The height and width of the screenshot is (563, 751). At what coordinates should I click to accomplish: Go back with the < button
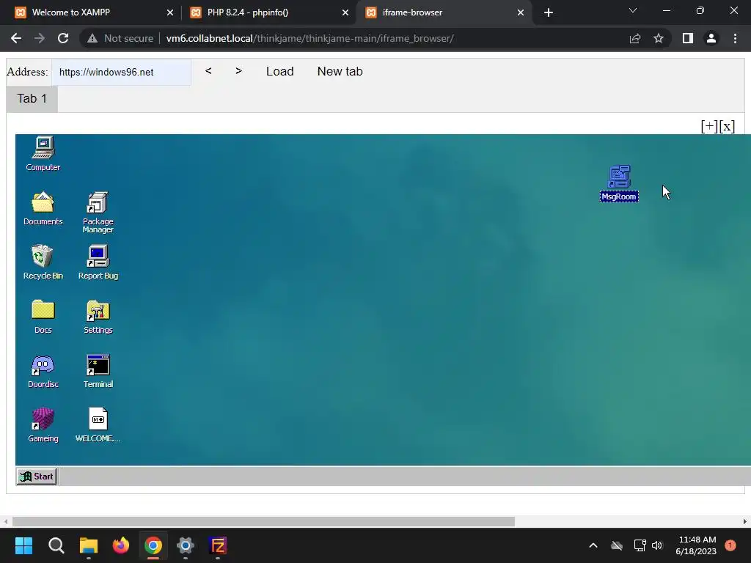(208, 71)
